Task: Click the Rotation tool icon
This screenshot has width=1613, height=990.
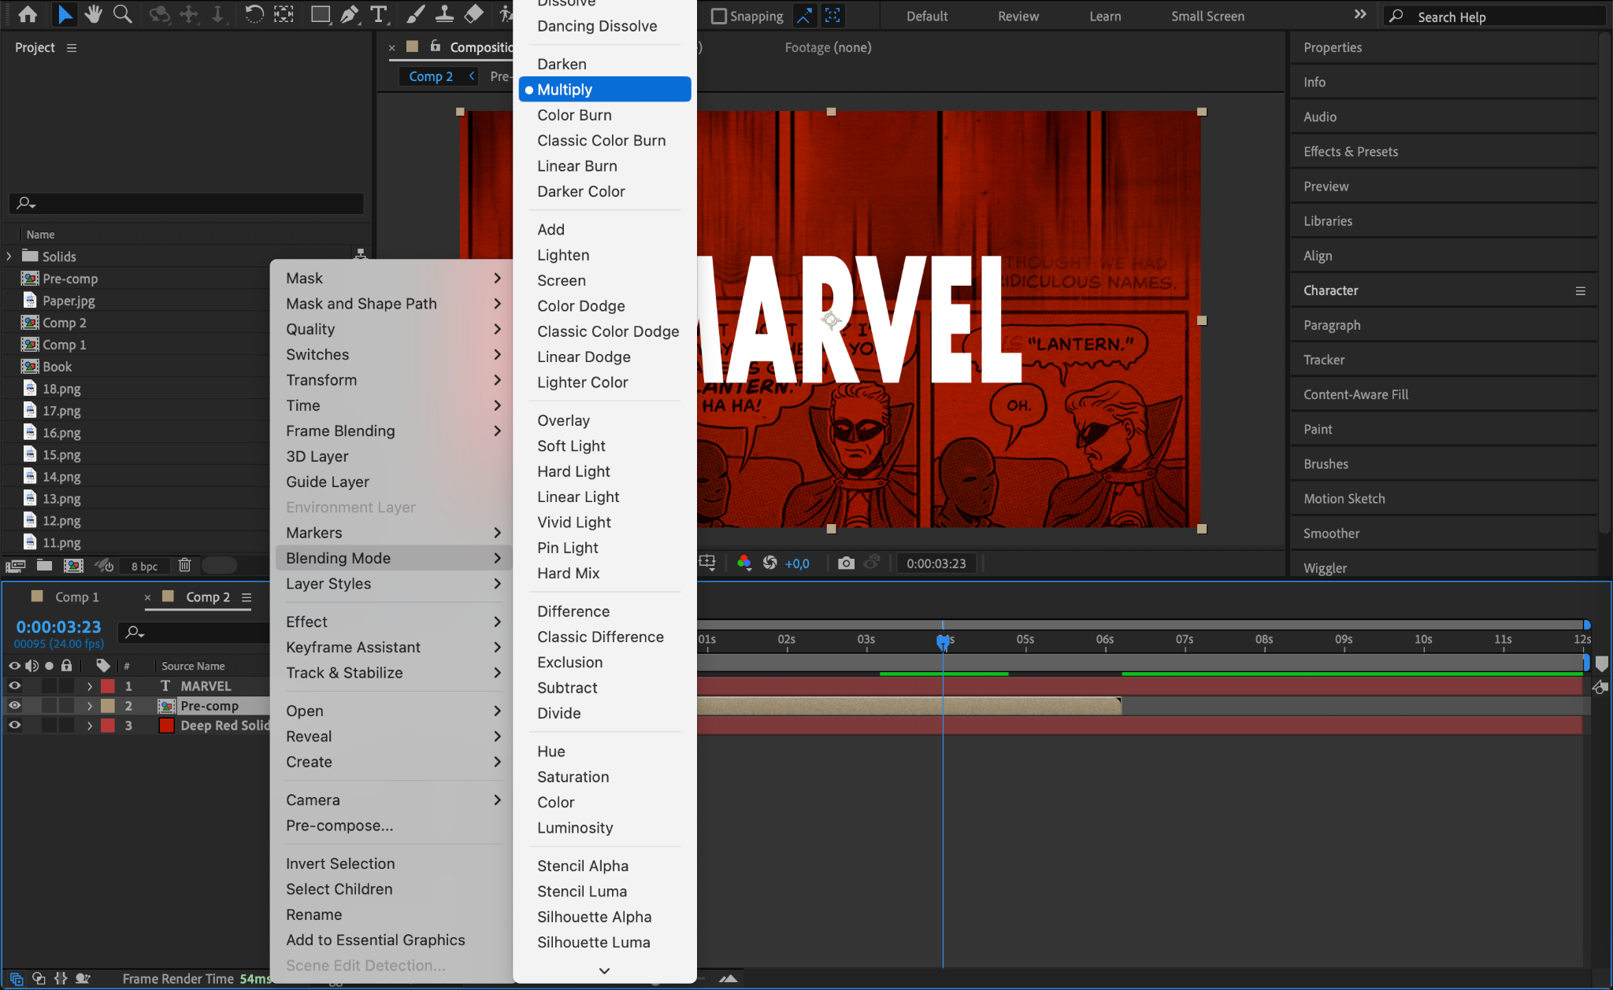Action: [254, 14]
